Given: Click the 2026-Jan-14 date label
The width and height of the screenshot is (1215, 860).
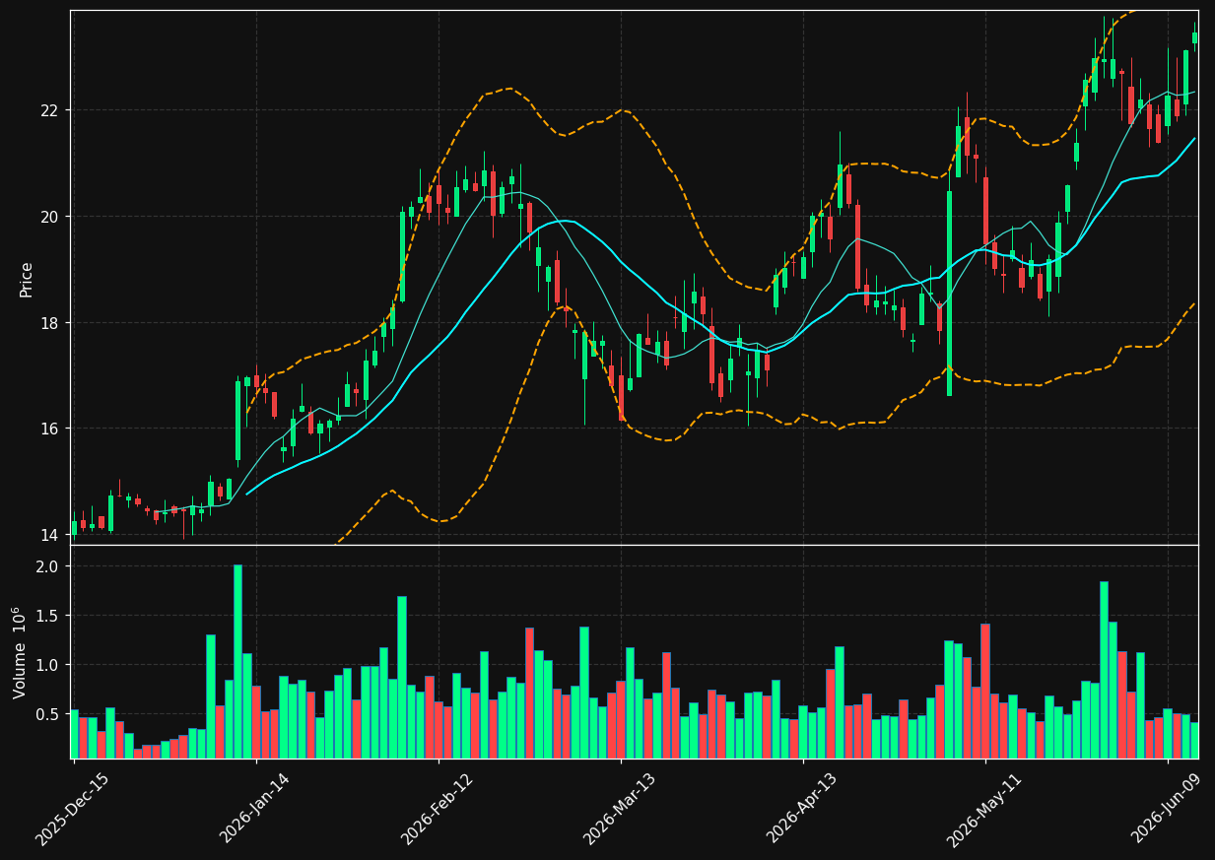Looking at the screenshot, I should coord(254,808).
